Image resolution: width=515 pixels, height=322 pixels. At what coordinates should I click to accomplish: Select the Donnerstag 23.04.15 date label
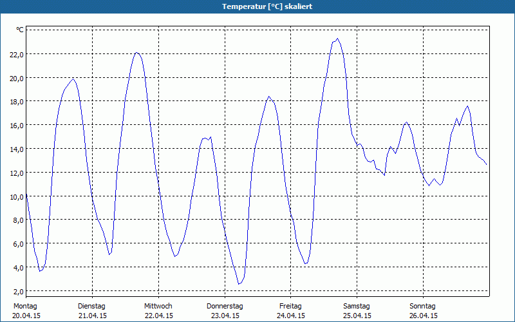pyautogui.click(x=225, y=311)
